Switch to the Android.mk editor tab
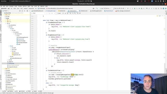This screenshot has height=94, width=167. pyautogui.click(x=62, y=11)
